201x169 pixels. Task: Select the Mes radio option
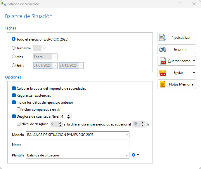pos(14,57)
